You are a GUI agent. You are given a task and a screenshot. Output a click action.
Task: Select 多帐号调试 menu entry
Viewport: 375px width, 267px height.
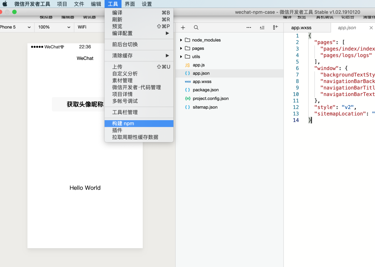point(139,101)
